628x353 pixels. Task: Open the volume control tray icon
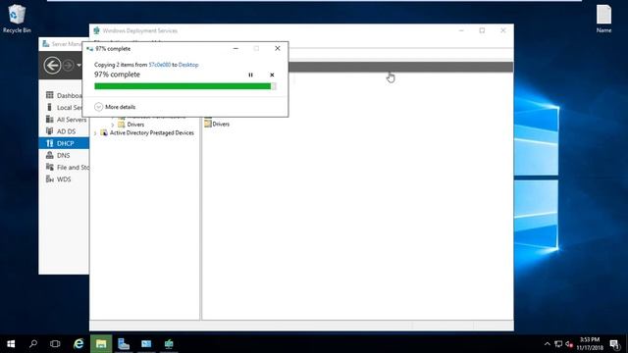[569, 344]
